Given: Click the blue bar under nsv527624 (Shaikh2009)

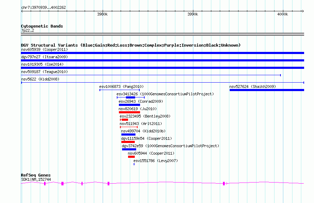Looking at the screenshot, I should [267, 90].
